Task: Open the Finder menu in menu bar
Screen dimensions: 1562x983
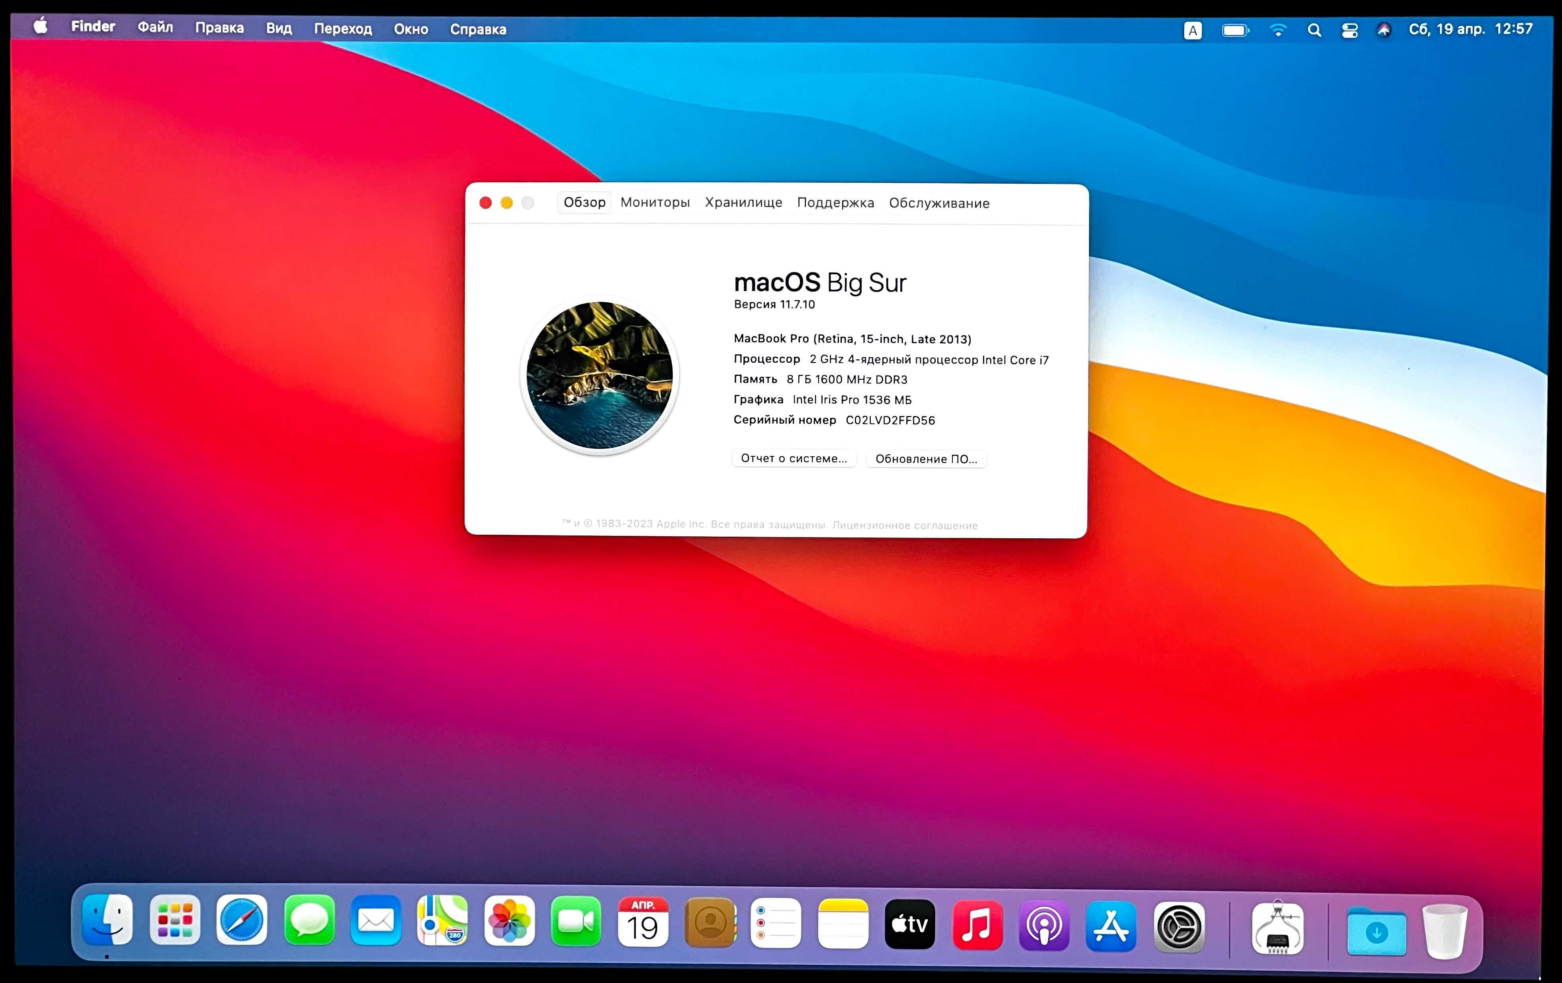Action: 93,27
